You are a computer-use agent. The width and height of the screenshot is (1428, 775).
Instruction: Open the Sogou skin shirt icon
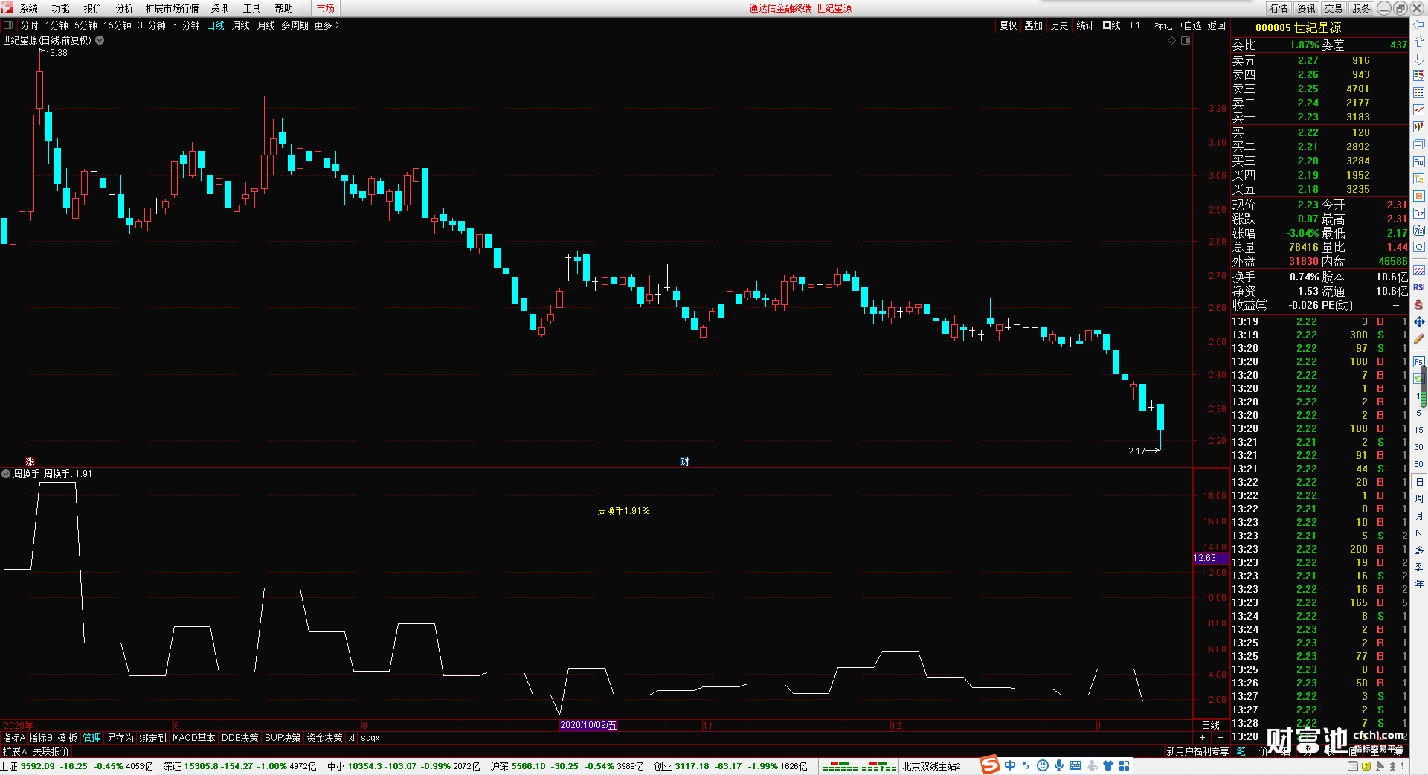click(x=1108, y=765)
